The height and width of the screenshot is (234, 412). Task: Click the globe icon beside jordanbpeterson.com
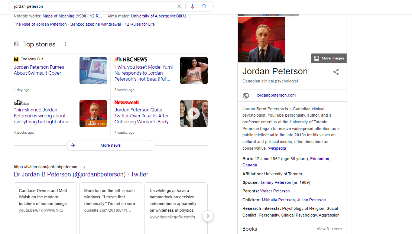click(246, 95)
